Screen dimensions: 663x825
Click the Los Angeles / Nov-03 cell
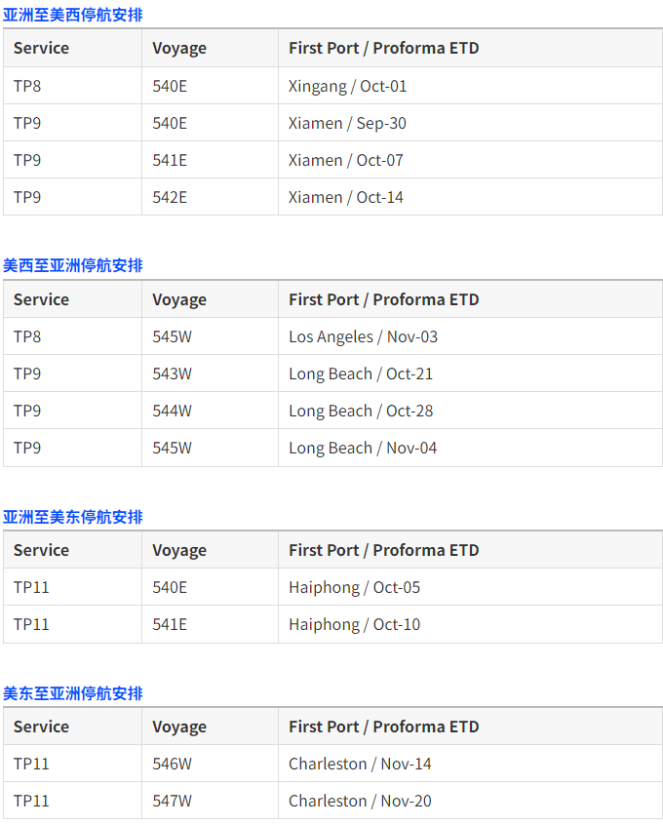[x=363, y=336]
